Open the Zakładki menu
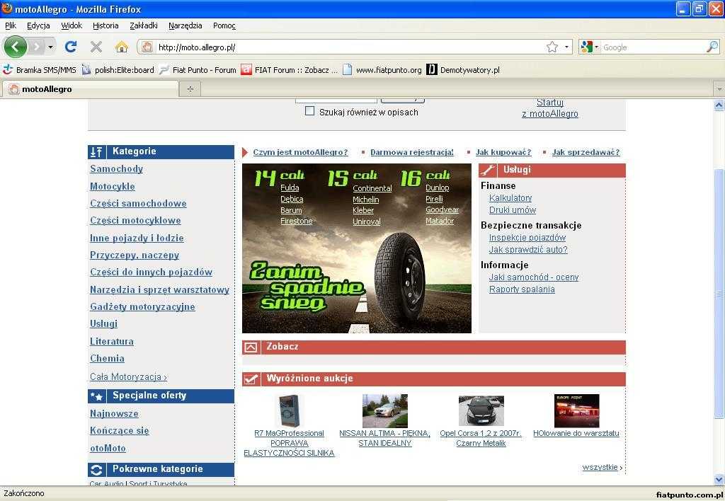 (143, 26)
